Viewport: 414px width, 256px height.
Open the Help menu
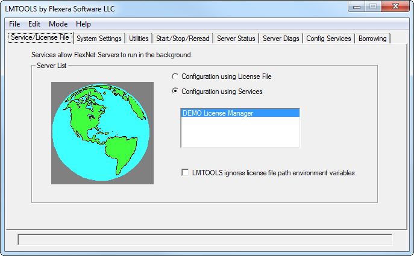pyautogui.click(x=84, y=24)
